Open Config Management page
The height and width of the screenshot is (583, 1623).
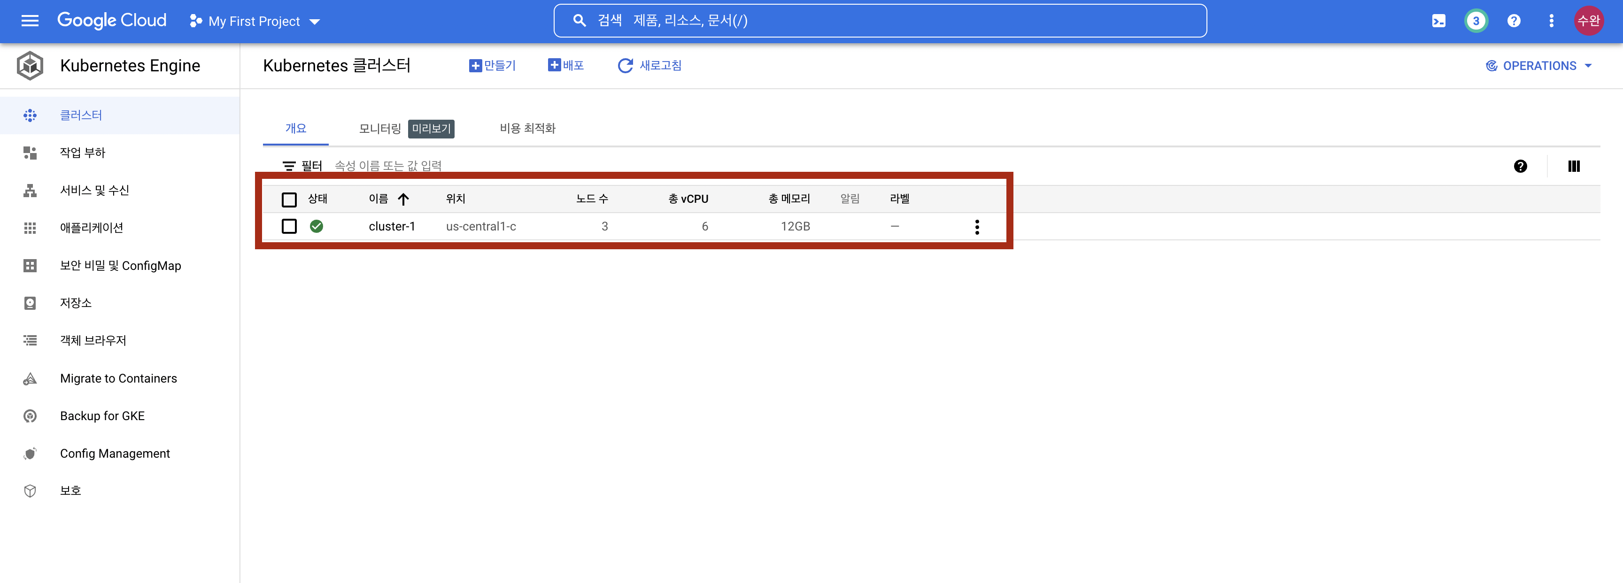tap(120, 453)
